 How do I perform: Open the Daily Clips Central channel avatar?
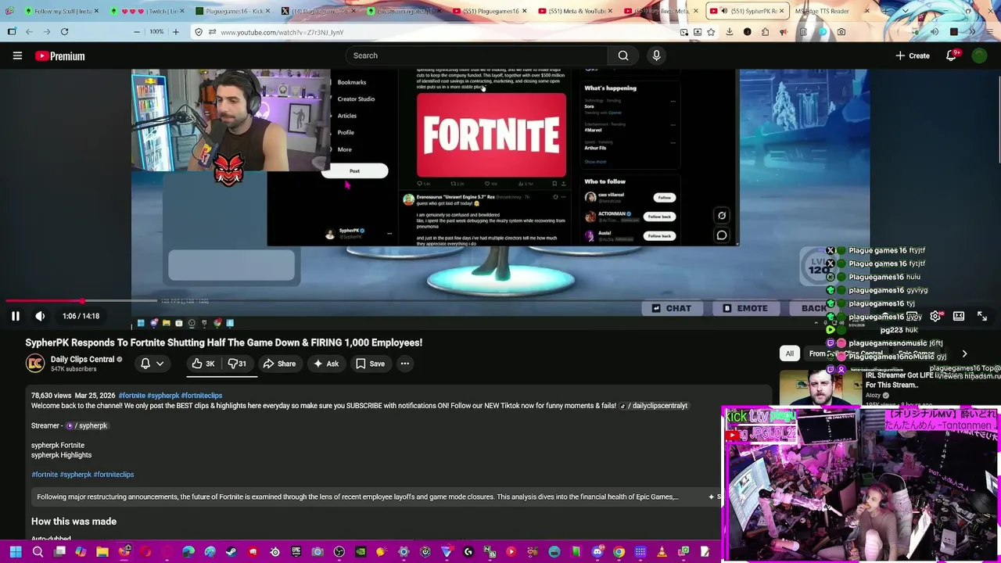[35, 364]
